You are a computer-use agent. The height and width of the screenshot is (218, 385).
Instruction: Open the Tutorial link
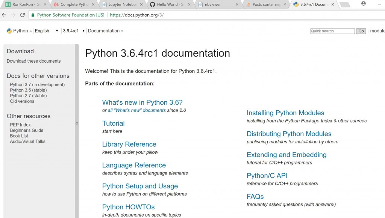pos(113,123)
